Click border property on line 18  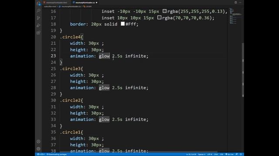tap(78, 24)
